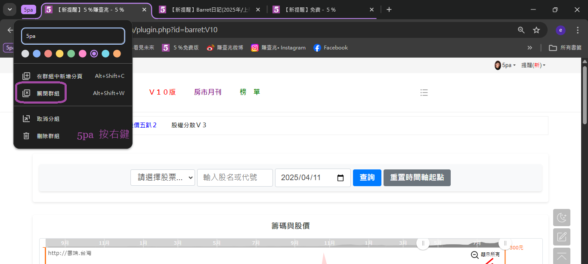Toggle night mode with the moon icon
Image resolution: width=588 pixels, height=264 pixels.
pyautogui.click(x=562, y=218)
